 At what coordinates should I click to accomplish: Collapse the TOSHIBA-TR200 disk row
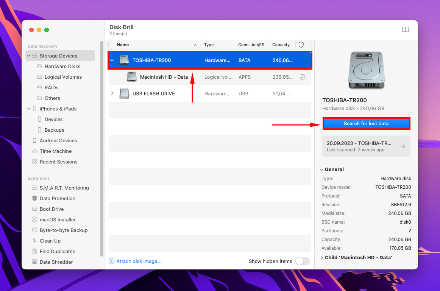coord(112,60)
